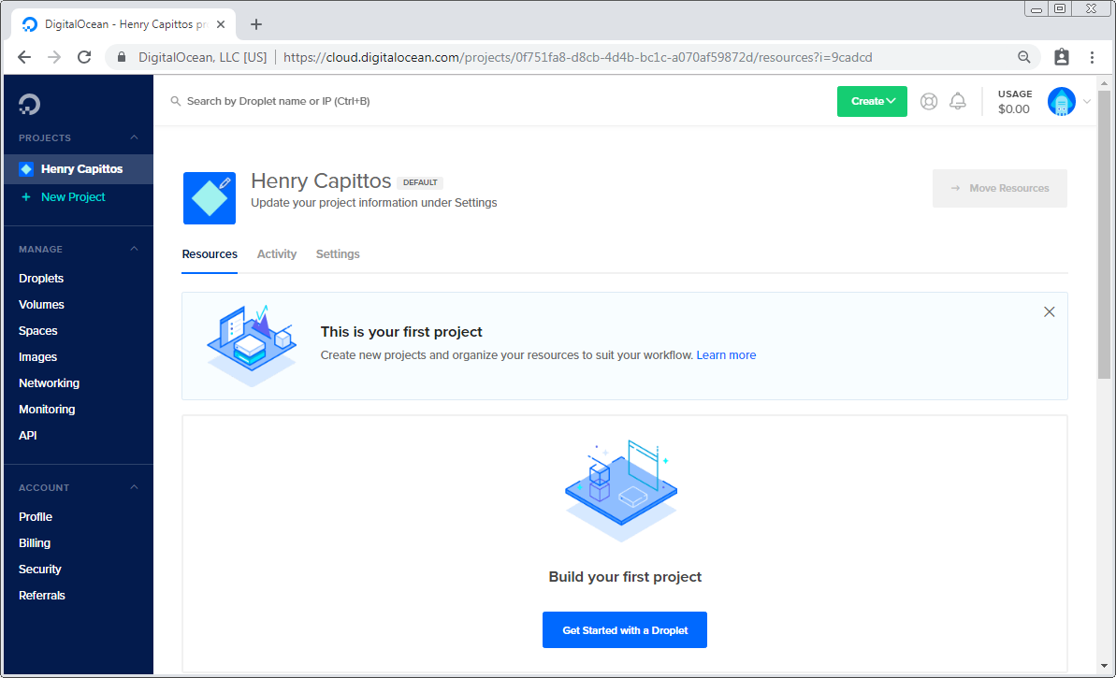
Task: Edit the large project icon with pencil
Action: tap(210, 197)
